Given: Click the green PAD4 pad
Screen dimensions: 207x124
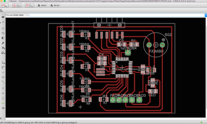Looking at the screenshot, I should (113, 100).
